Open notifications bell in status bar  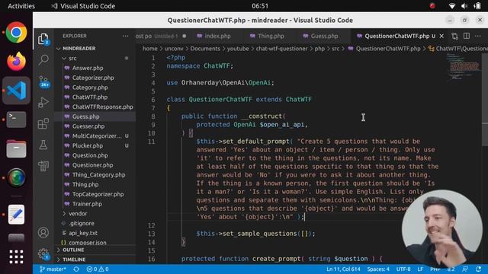pos(478,269)
